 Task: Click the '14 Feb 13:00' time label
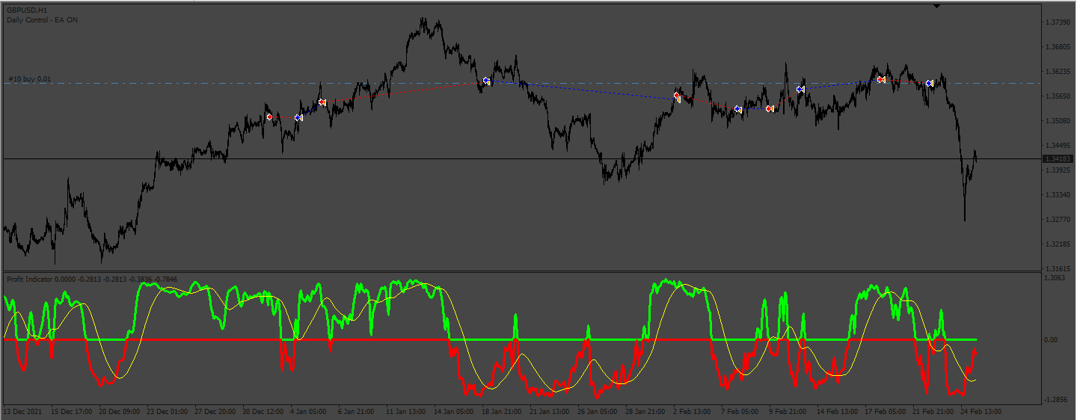838,411
